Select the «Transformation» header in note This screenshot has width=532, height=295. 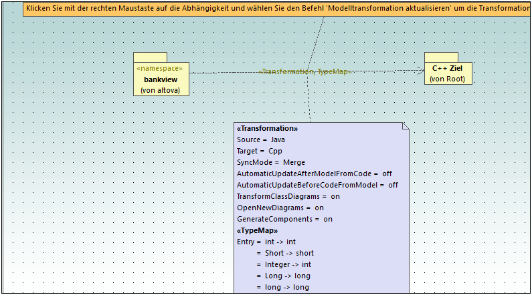[267, 128]
